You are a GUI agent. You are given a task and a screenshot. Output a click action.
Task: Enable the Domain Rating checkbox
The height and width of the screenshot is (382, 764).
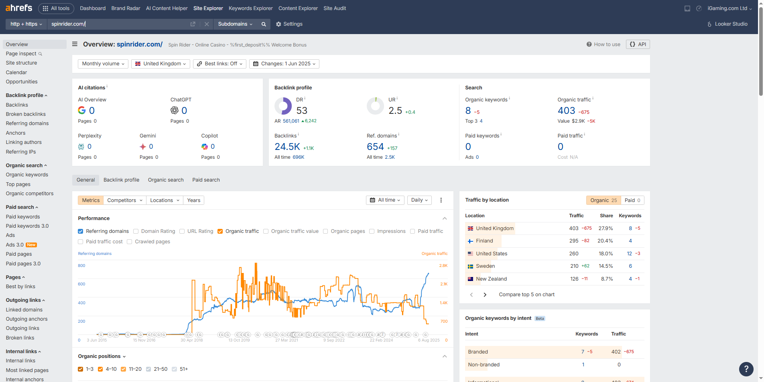[x=136, y=231]
